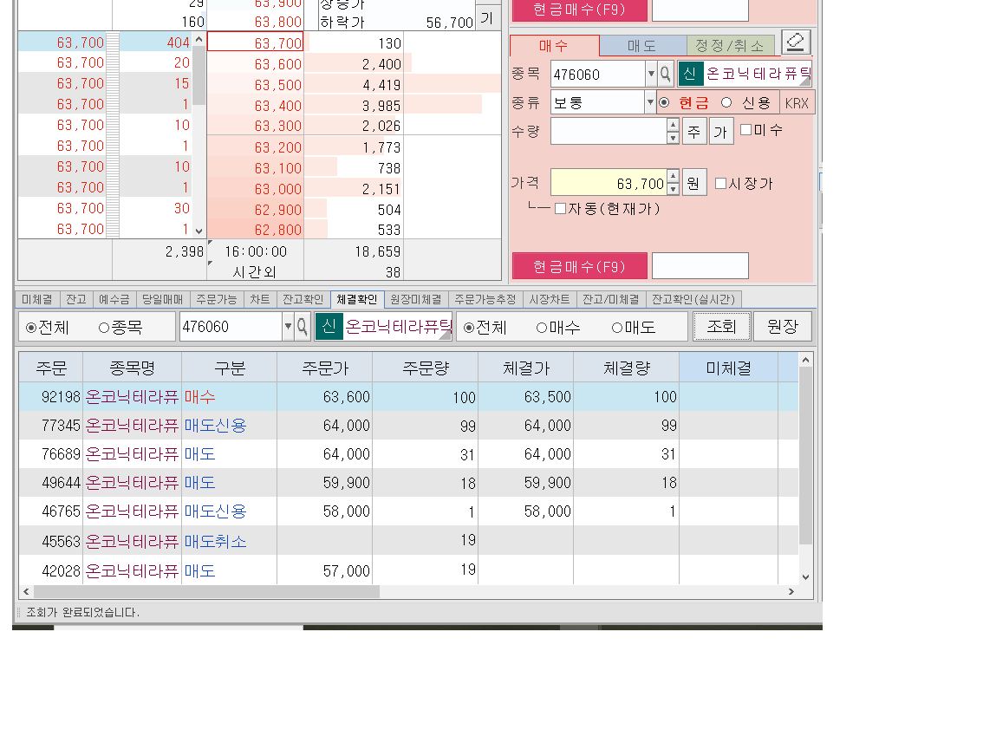
Task: Select order row 77345 매도신용
Action: pos(407,426)
